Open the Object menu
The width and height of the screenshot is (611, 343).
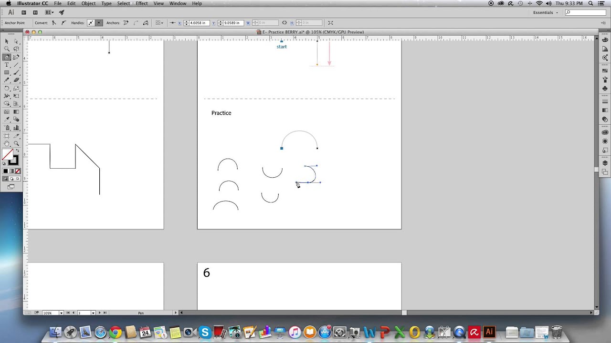click(x=88, y=3)
